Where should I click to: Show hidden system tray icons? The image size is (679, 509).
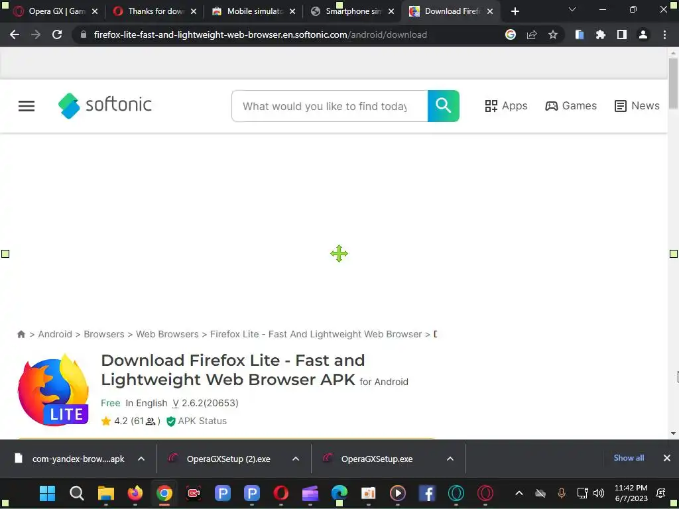click(519, 493)
